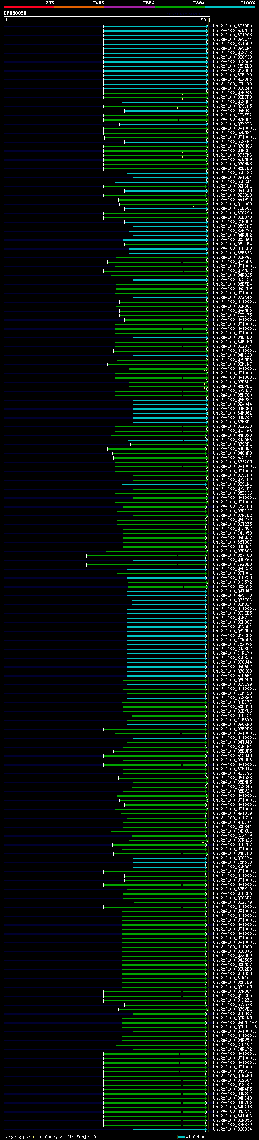Select the UniRef100_B4KI23 label

coord(232,355)
